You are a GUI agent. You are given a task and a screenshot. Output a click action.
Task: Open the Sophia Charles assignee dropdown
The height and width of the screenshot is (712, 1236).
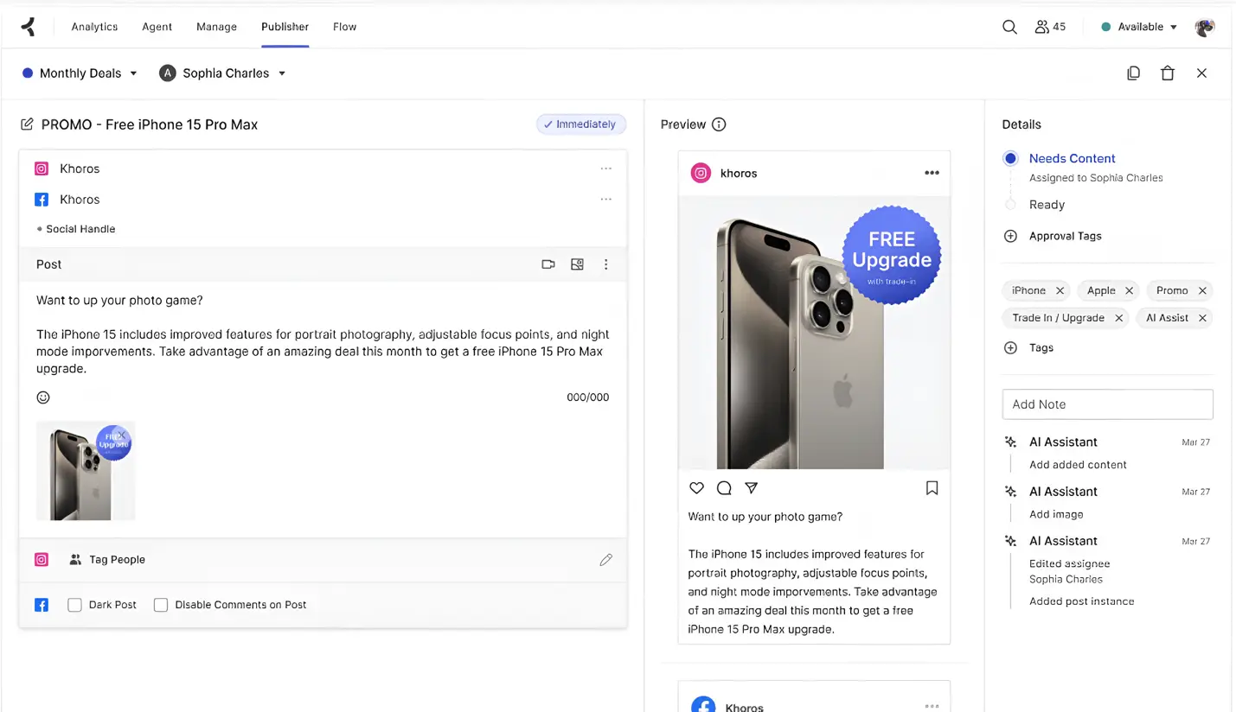coord(222,73)
